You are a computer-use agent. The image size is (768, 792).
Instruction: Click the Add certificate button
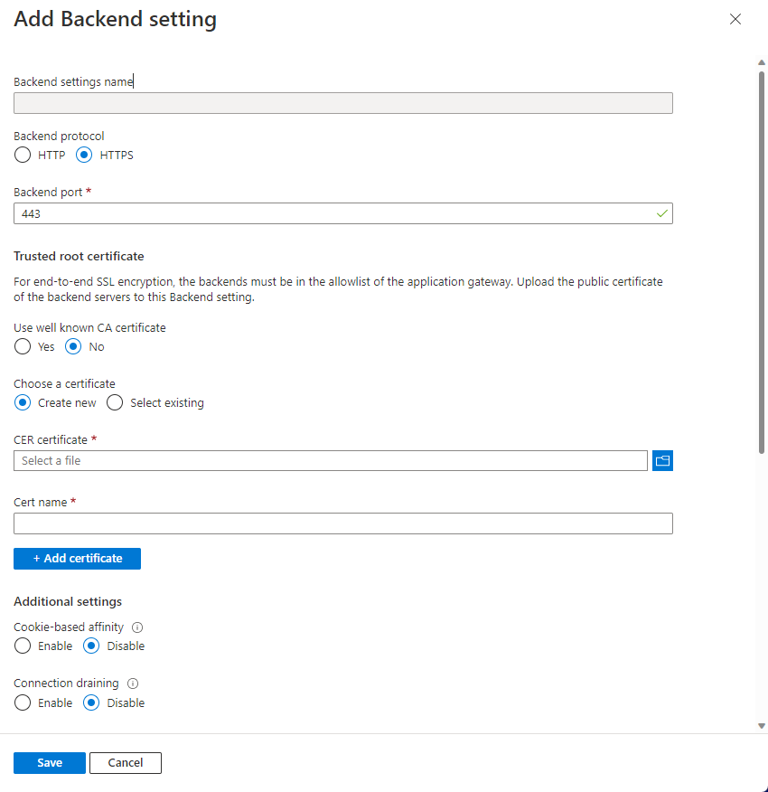78,559
